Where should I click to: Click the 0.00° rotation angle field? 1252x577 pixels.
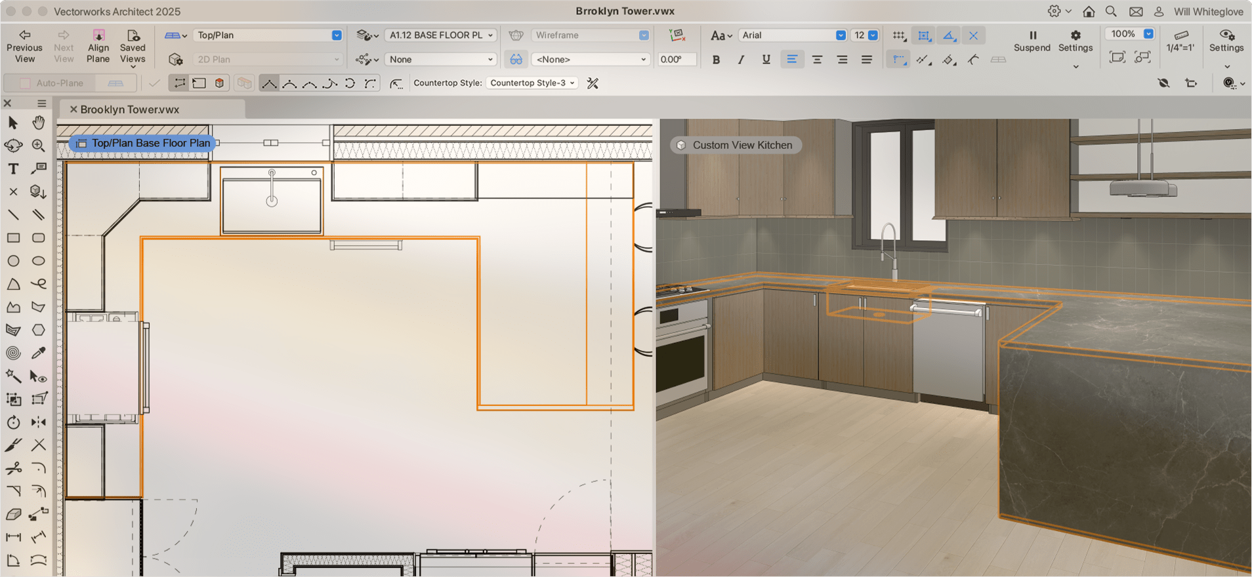(677, 60)
